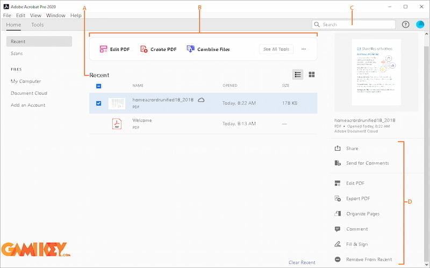Click the Adobe Acrobat logo in the title bar
The height and width of the screenshot is (268, 430).
pos(6,6)
